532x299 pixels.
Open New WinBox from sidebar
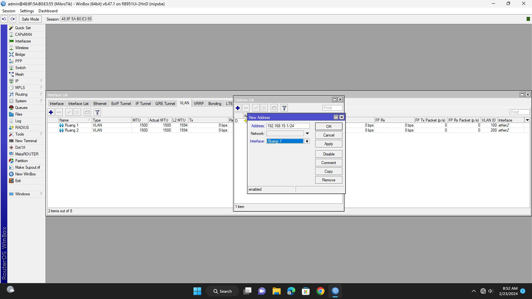25,174
